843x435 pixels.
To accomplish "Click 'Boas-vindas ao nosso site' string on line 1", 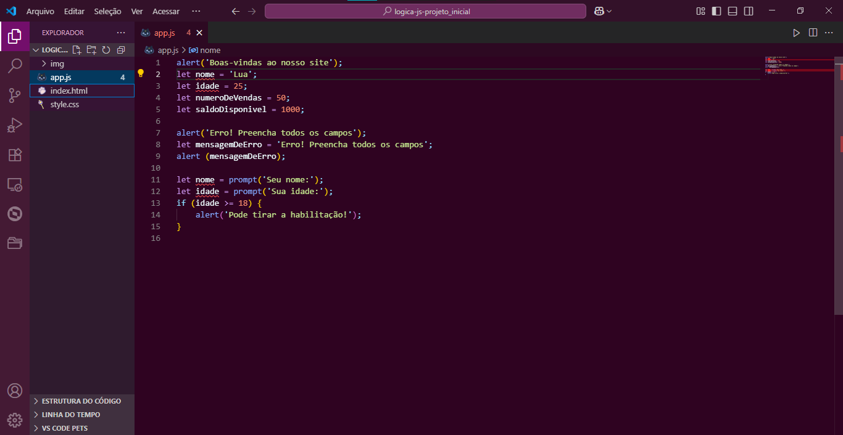I will (x=269, y=62).
